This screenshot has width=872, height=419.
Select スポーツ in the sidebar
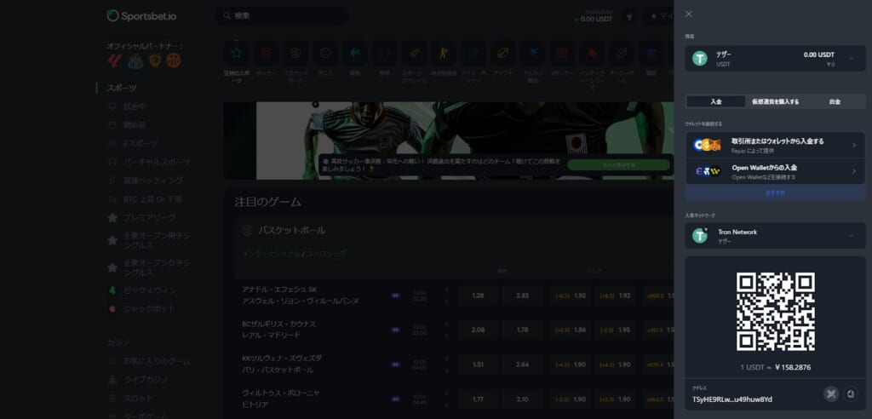122,88
